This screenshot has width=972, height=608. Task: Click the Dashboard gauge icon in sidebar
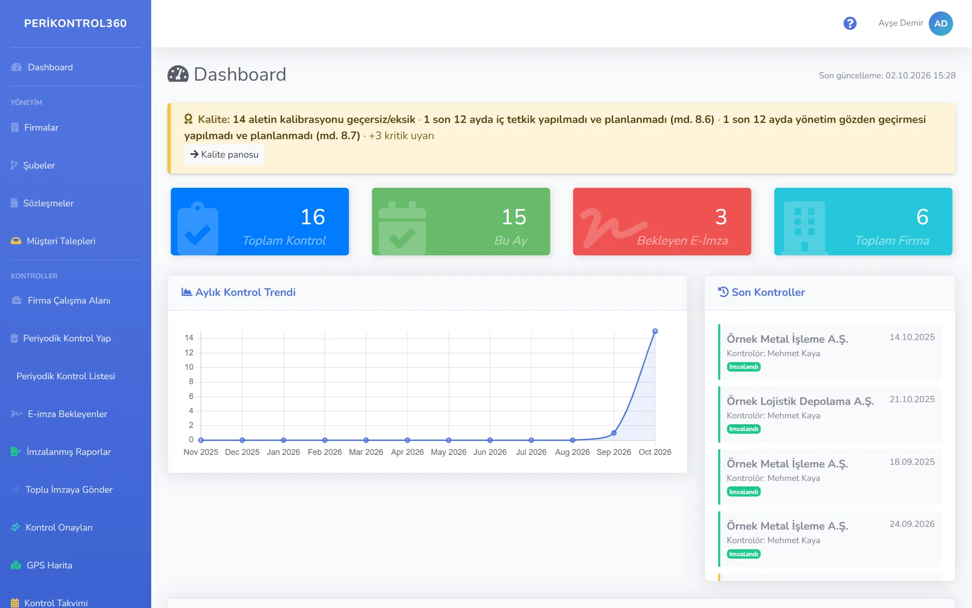(x=17, y=67)
